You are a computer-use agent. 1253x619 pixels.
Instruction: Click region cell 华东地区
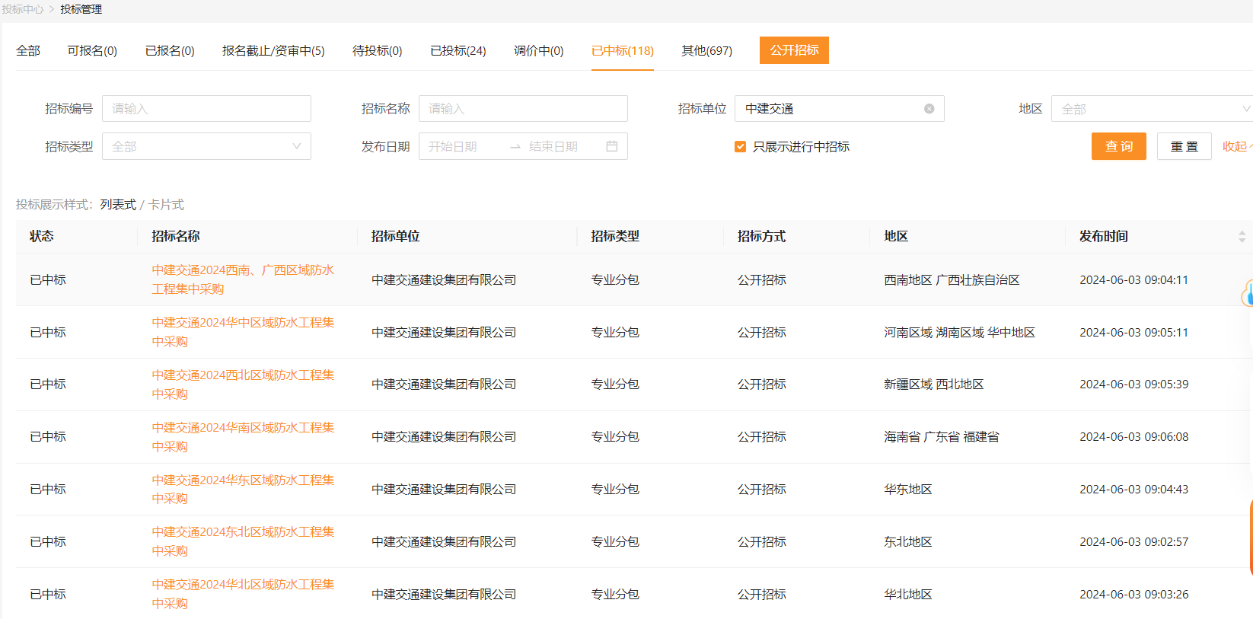[908, 489]
